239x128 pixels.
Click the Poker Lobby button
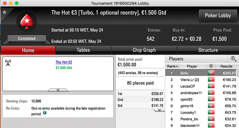(x=217, y=16)
